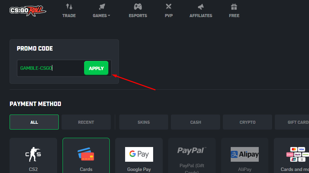Select the Alipay logo
The width and height of the screenshot is (309, 173).
(x=244, y=154)
